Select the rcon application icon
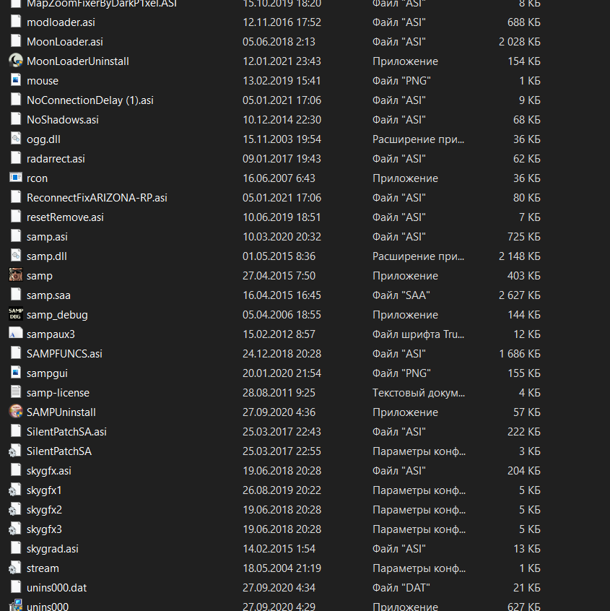This screenshot has width=610, height=611. (16, 177)
